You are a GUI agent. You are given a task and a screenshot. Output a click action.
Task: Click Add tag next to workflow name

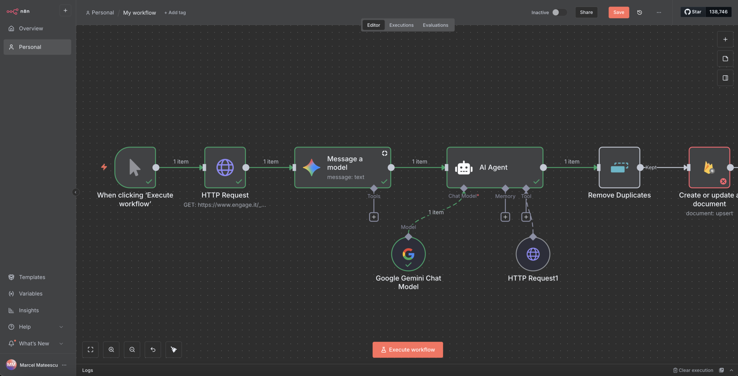[175, 13]
